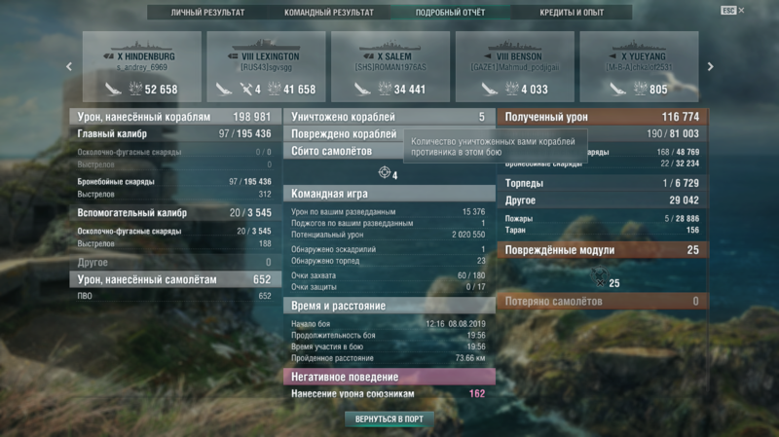779x437 pixels.
Task: Click the Salem damage burst icon
Action: point(385,89)
